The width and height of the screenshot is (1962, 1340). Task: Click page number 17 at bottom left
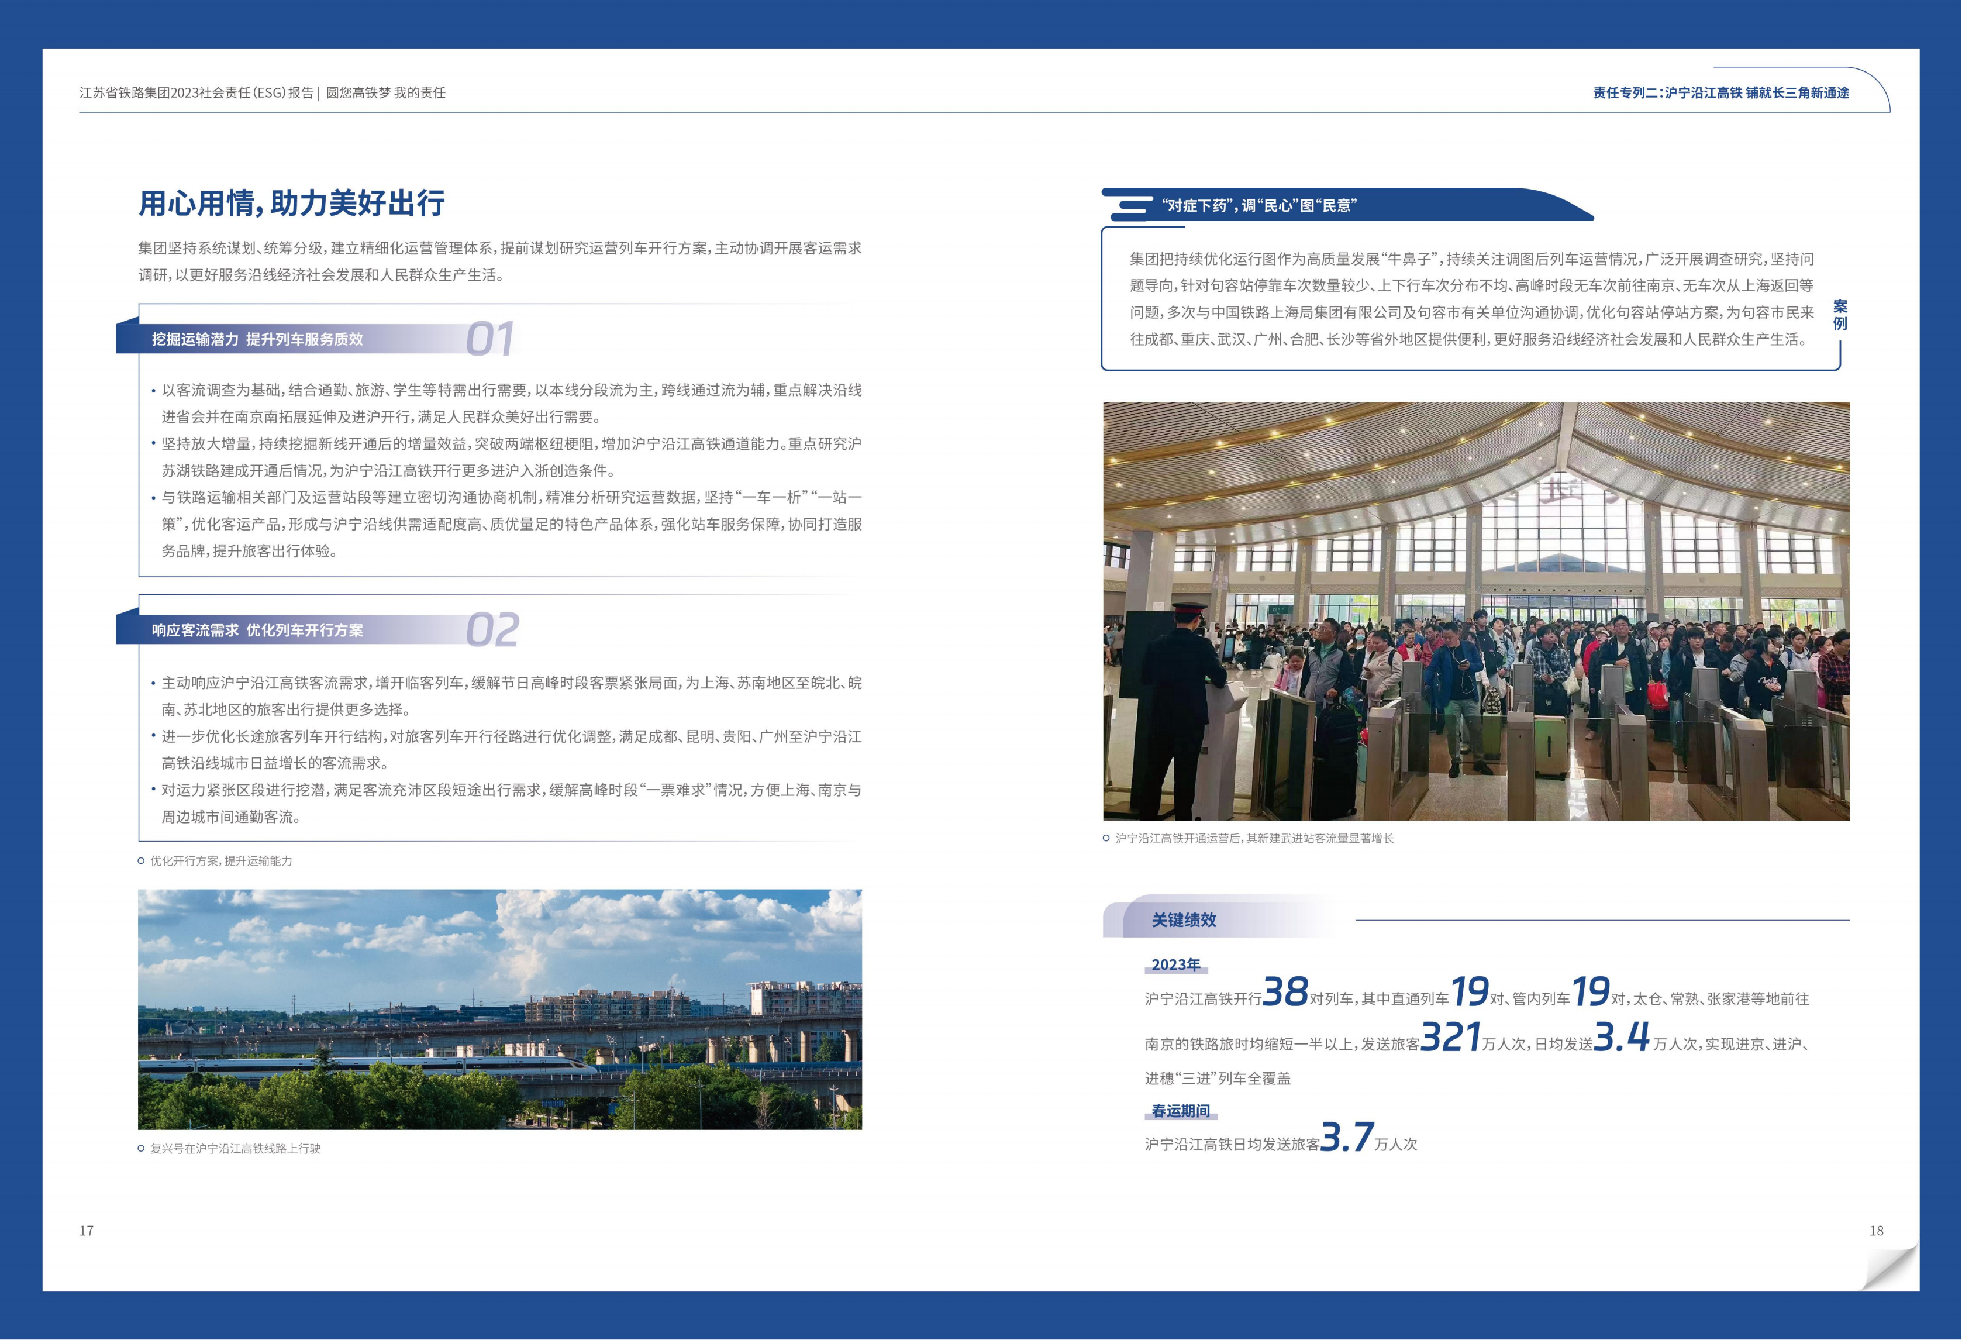(86, 1230)
